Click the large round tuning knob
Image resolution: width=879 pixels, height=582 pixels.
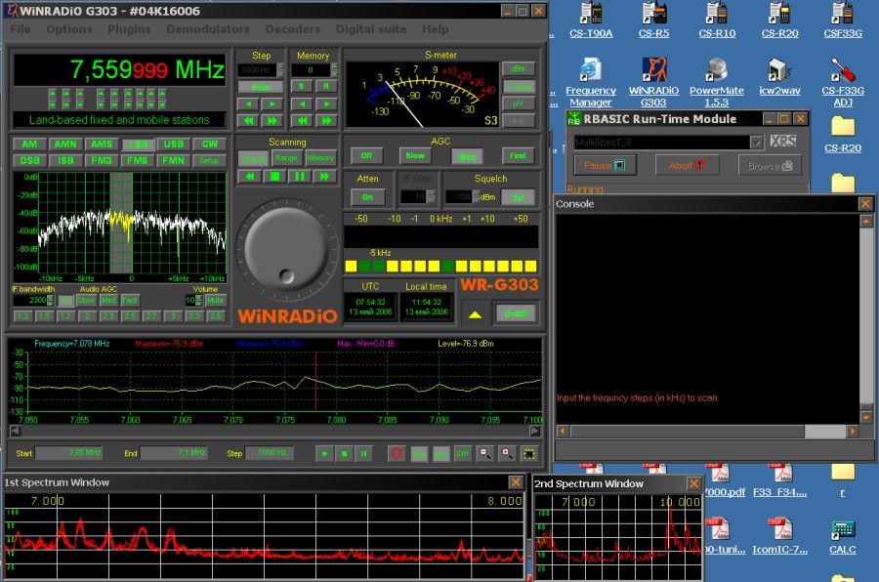pyautogui.click(x=286, y=249)
